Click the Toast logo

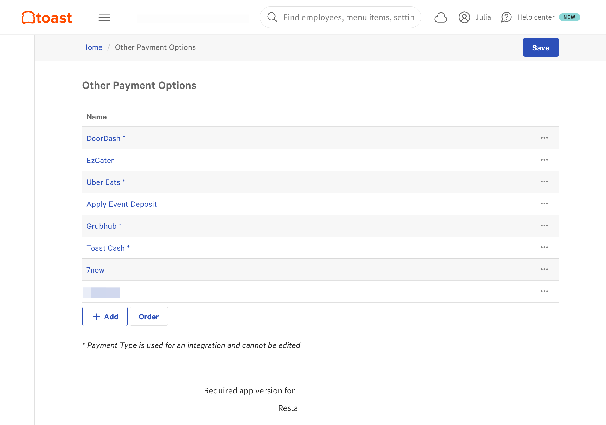click(x=47, y=17)
